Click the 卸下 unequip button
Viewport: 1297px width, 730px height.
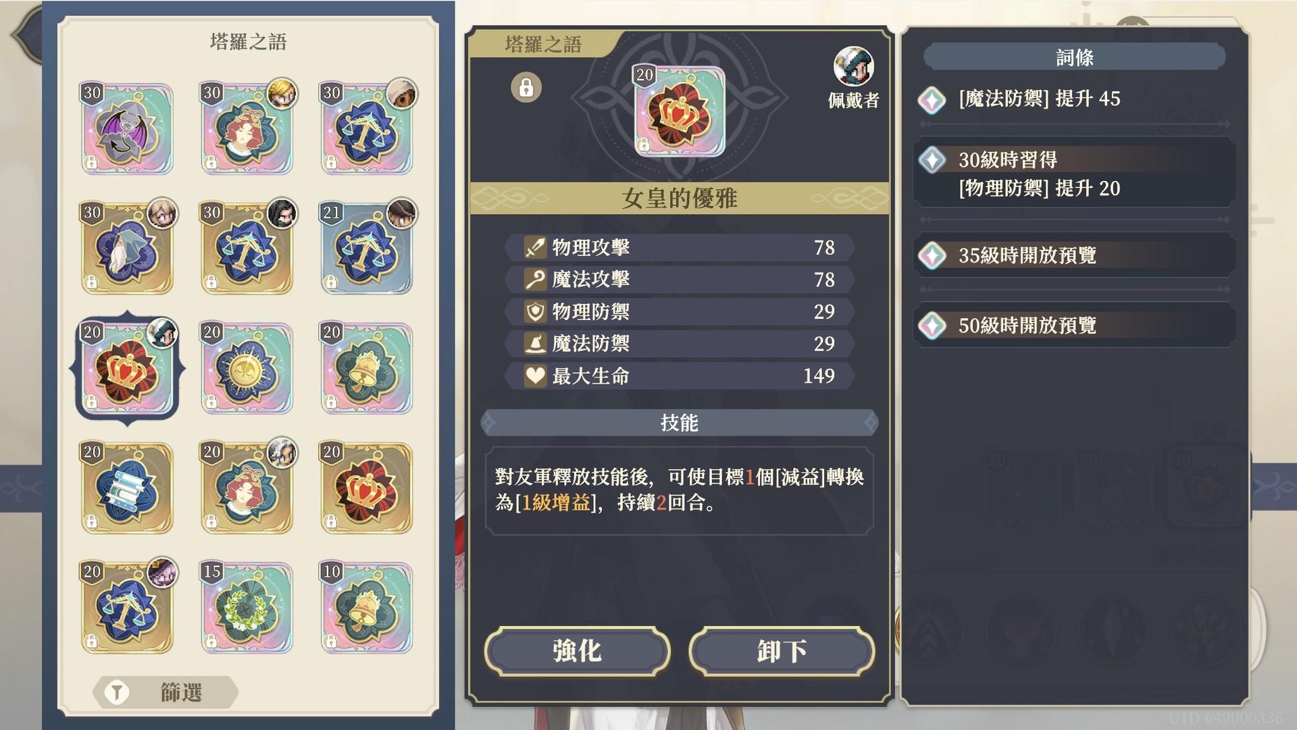[782, 651]
